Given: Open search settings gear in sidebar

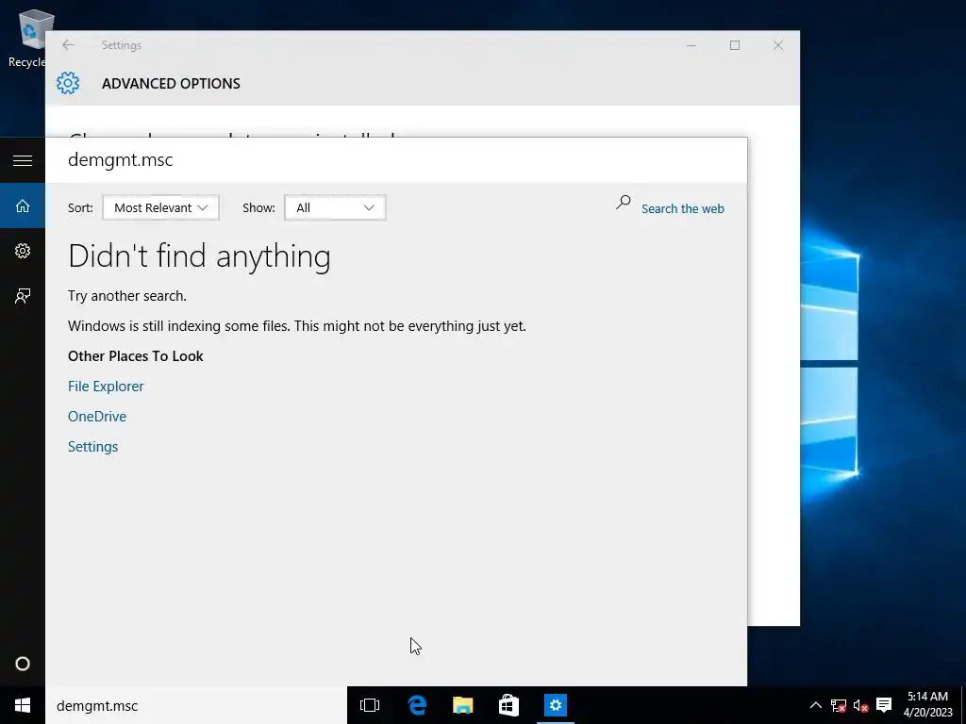Looking at the screenshot, I should (23, 251).
